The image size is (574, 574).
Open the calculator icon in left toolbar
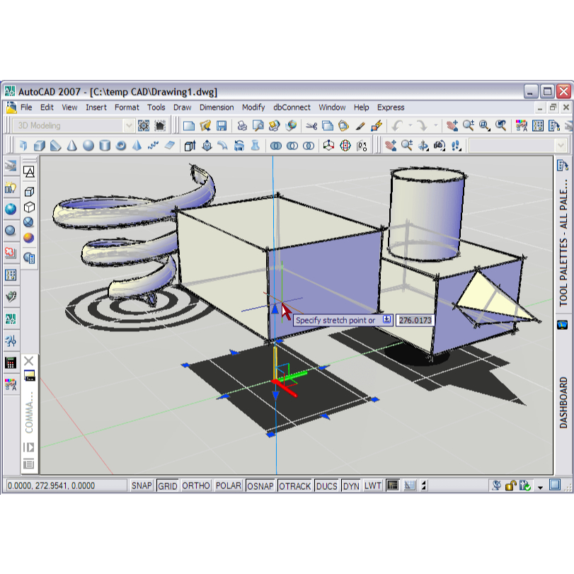coord(11,362)
